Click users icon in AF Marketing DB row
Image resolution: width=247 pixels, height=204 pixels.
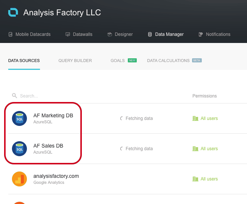pos(195,118)
